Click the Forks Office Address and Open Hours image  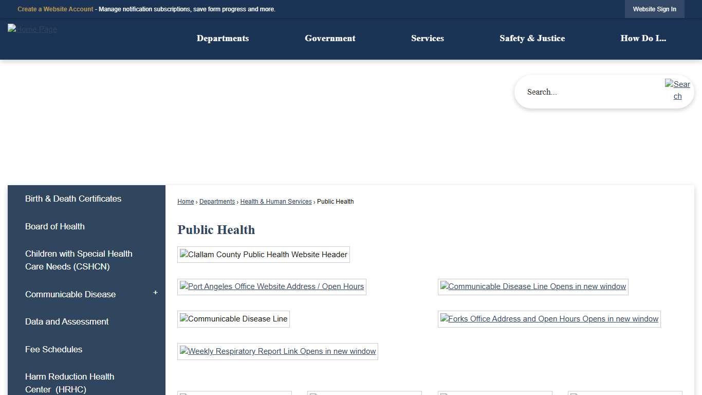tap(549, 319)
